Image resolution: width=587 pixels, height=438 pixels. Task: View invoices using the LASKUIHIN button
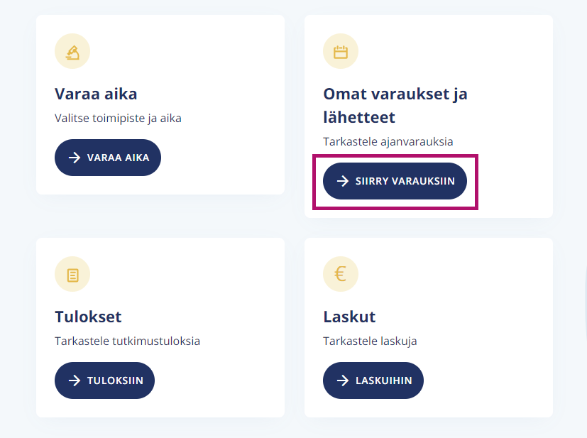373,380
